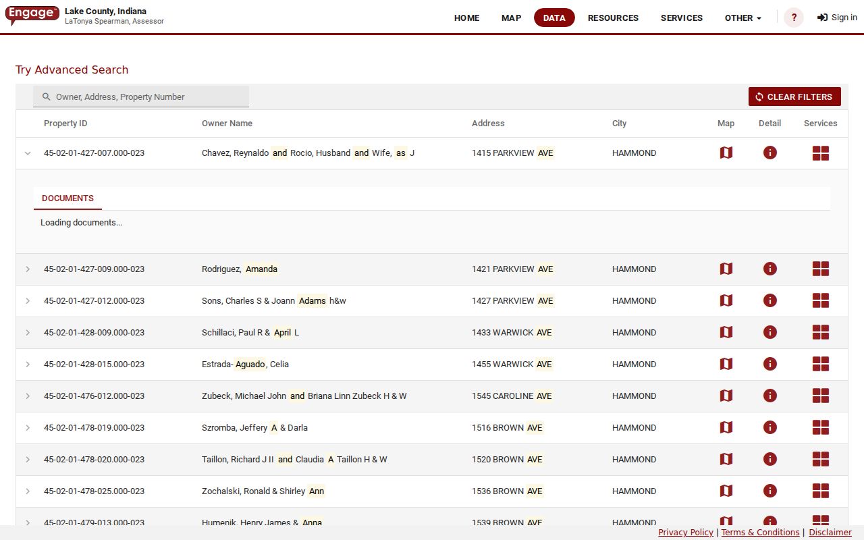Show map for 1520 Brown Ave
864x540 pixels.
726,460
